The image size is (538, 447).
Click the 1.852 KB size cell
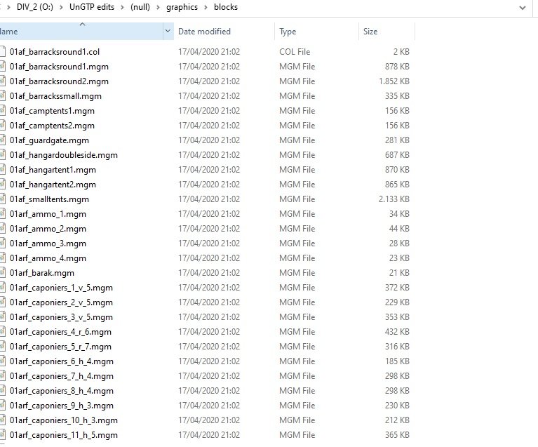pyautogui.click(x=394, y=81)
